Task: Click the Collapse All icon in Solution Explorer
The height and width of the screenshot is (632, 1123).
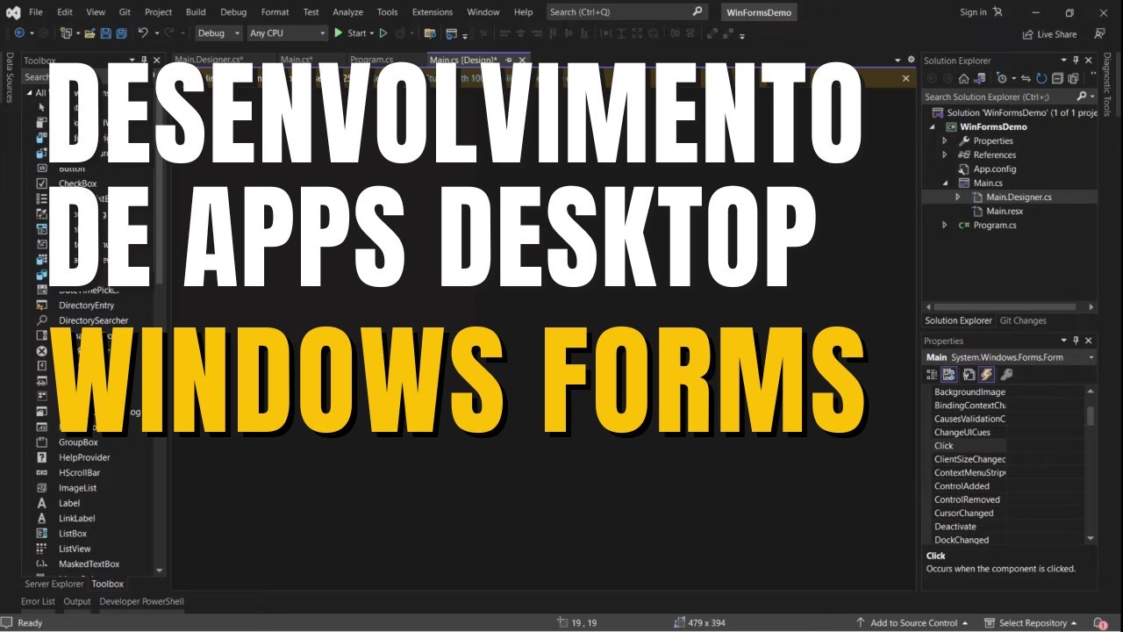Action: 1057,78
